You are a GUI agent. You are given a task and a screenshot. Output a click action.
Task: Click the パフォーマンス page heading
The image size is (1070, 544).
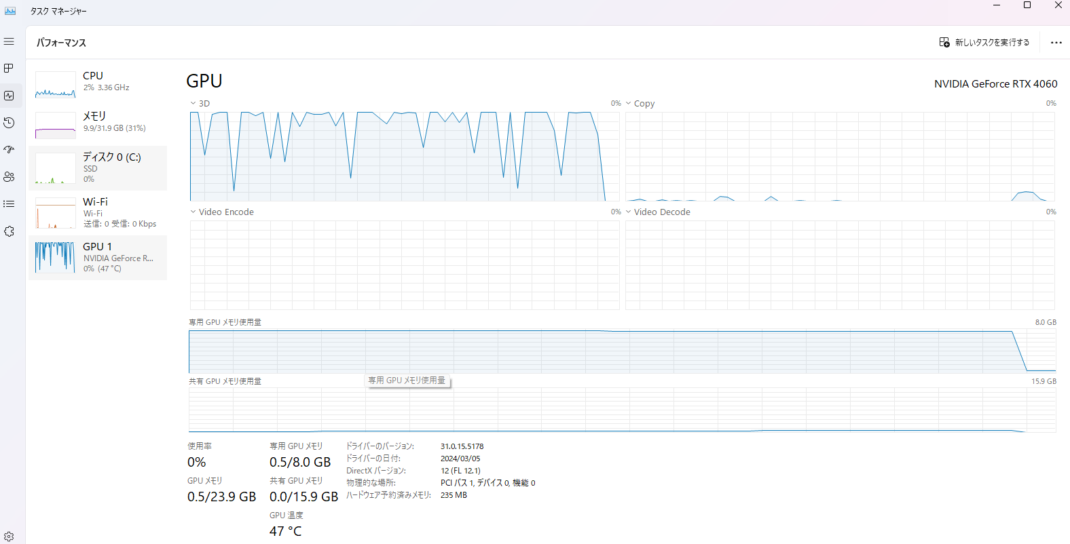pos(61,43)
